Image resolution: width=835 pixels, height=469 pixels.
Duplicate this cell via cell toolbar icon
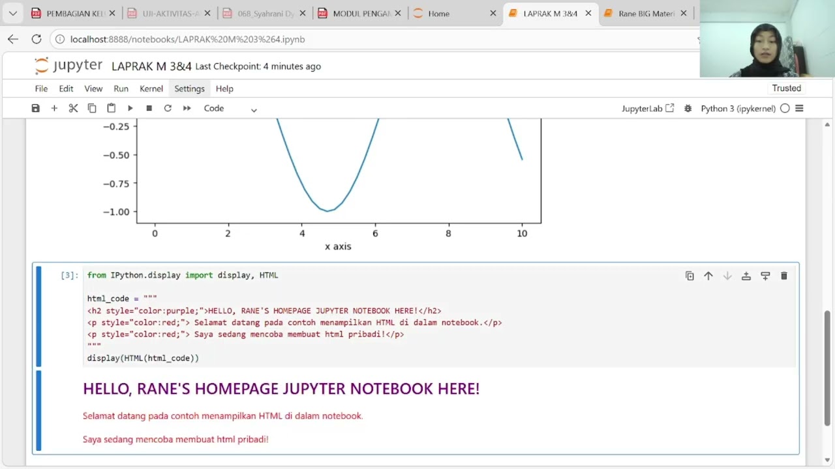tap(690, 276)
